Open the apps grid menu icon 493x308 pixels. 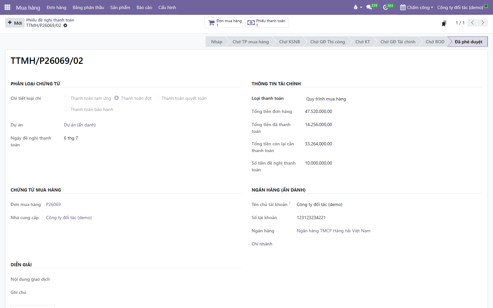7,7
